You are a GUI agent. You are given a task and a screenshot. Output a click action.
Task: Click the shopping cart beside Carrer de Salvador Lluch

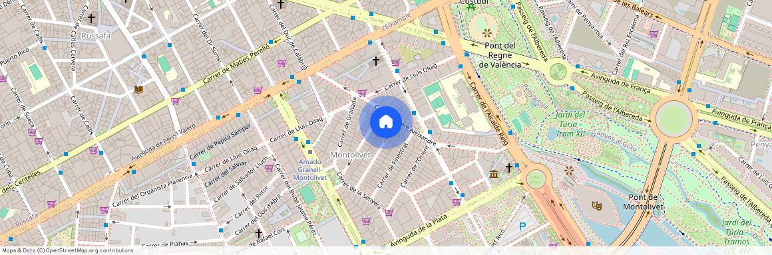click(x=269, y=168)
